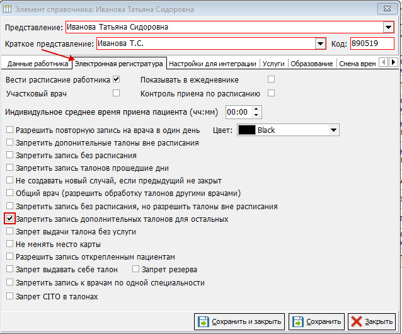Click the window icon in title bar
Image resolution: width=402 pixels, height=334 pixels.
coord(7,9)
